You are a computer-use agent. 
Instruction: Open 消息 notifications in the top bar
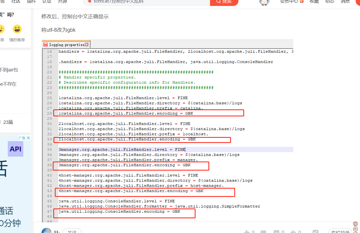(345, 2)
